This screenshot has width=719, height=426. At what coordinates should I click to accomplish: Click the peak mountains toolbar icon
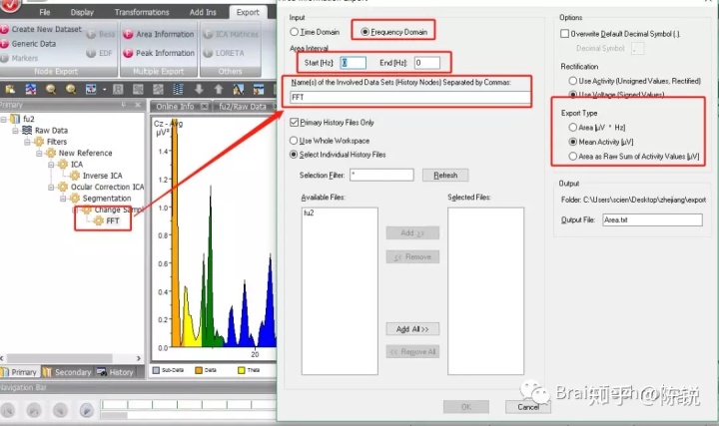[x=238, y=89]
